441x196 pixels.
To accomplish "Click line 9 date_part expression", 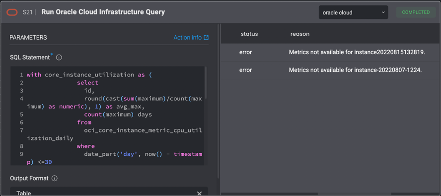I will pos(143,154).
